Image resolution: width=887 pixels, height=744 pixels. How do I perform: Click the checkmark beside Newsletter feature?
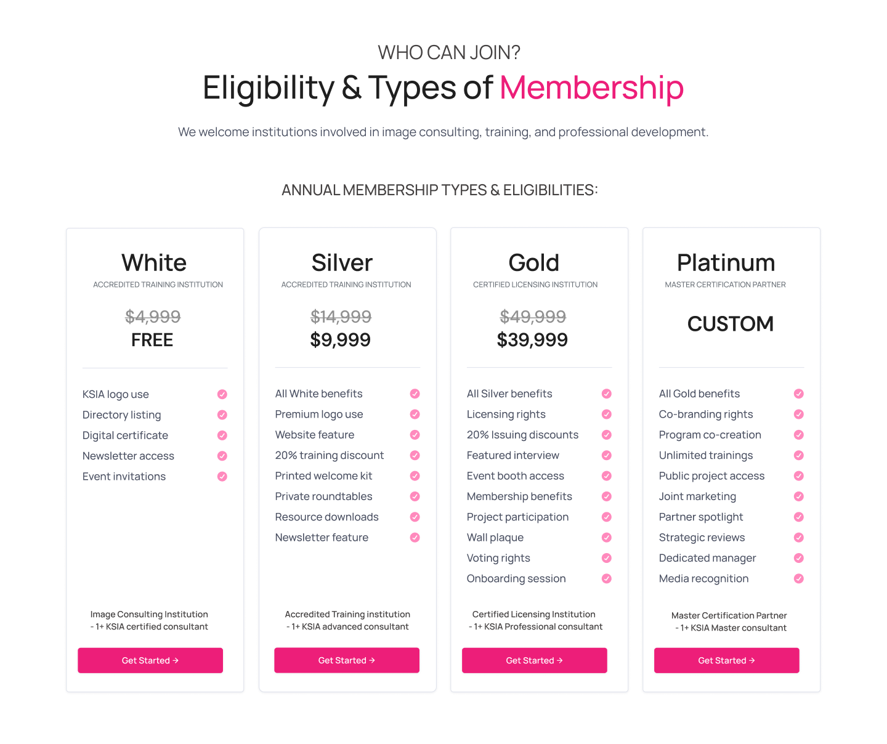(x=415, y=538)
